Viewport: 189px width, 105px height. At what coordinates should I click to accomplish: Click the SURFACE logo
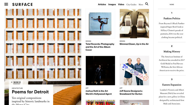[x=22, y=4]
